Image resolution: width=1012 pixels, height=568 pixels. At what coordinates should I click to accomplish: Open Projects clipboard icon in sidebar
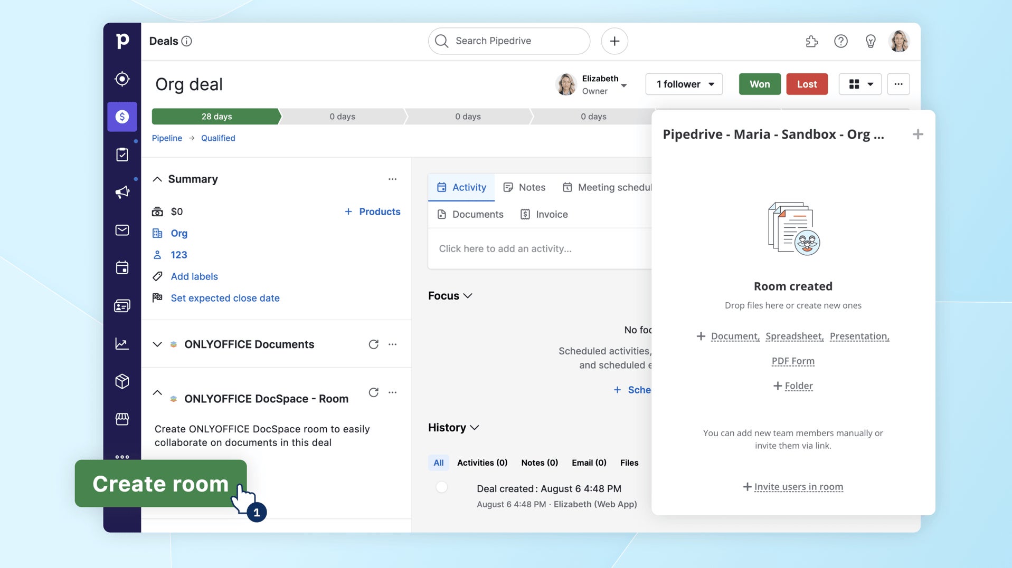[x=122, y=155]
